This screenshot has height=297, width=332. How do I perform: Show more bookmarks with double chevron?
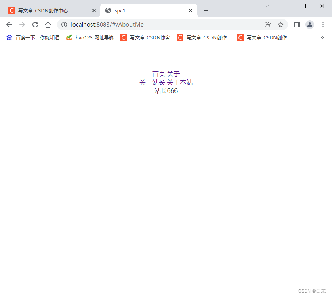(322, 37)
